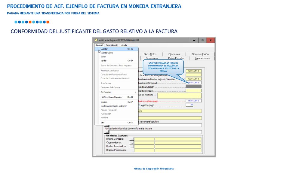Click the fecha de rechazo field
This screenshot has height=173, width=308.
(193, 91)
